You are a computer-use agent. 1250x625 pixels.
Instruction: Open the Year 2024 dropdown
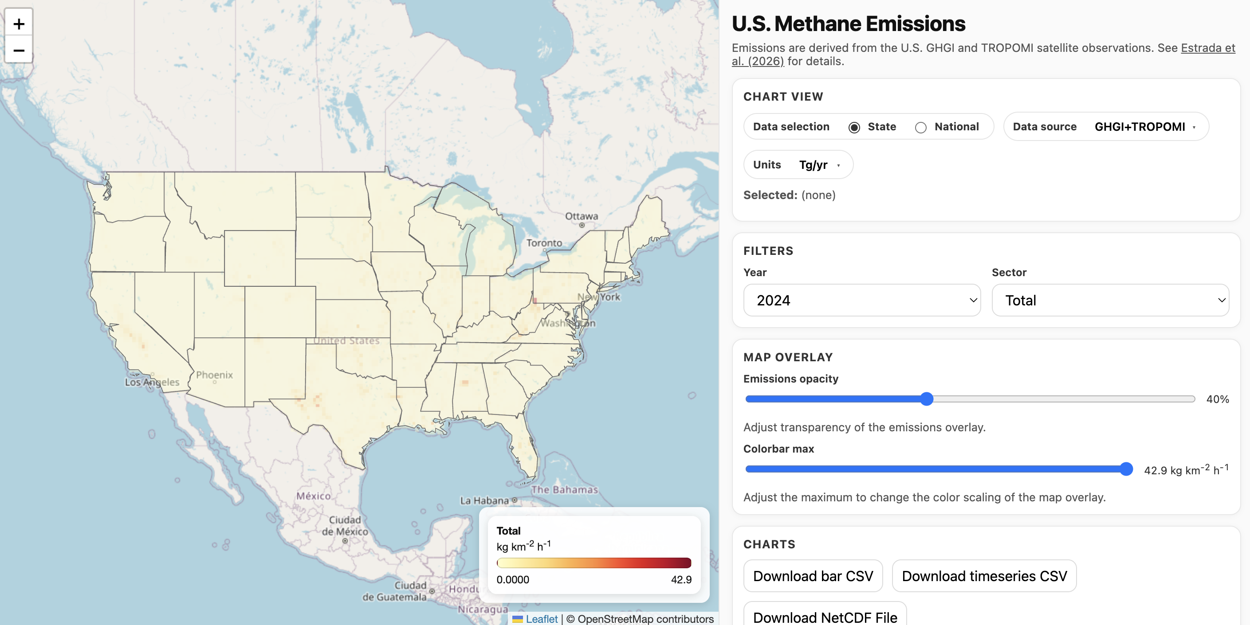(x=861, y=300)
